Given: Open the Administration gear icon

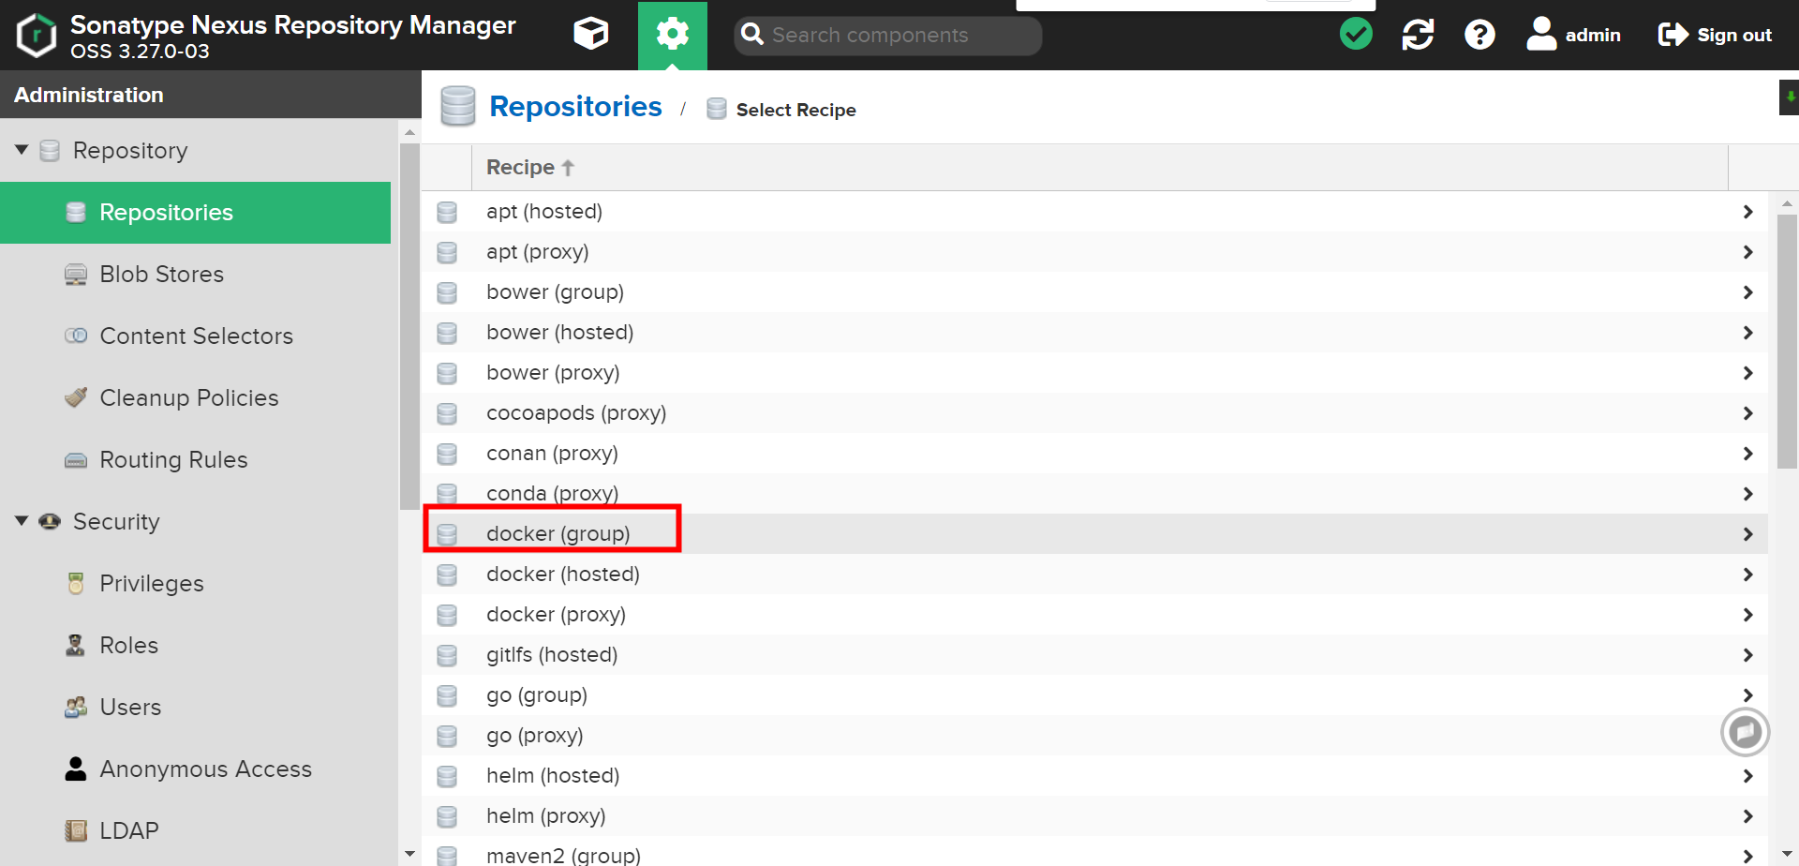Looking at the screenshot, I should 672,34.
